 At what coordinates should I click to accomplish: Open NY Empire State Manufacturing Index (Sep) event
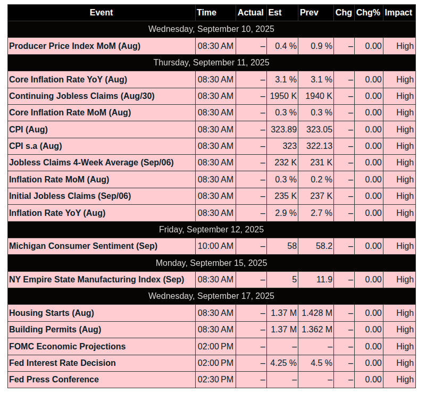[x=97, y=279]
